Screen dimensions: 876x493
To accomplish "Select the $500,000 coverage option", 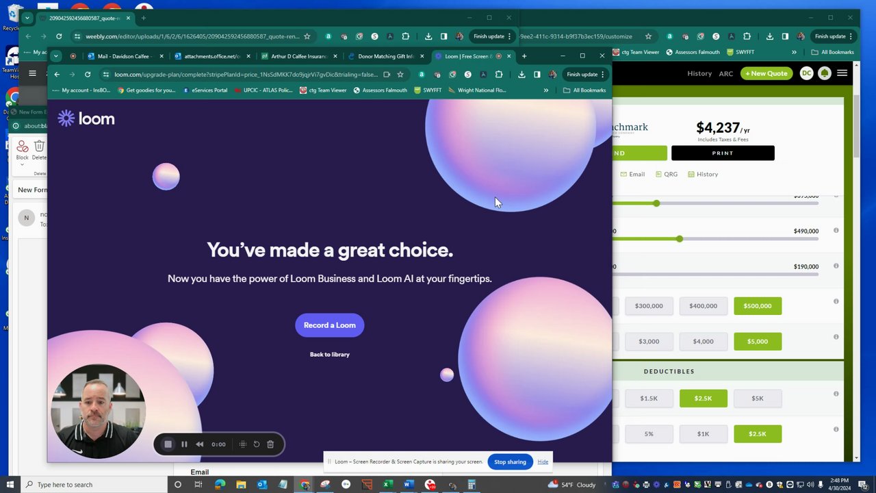I will (x=758, y=306).
